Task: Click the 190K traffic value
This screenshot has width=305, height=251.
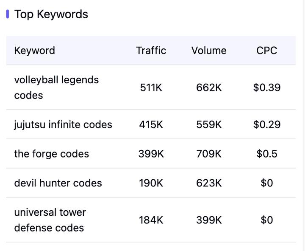Action: (x=151, y=183)
